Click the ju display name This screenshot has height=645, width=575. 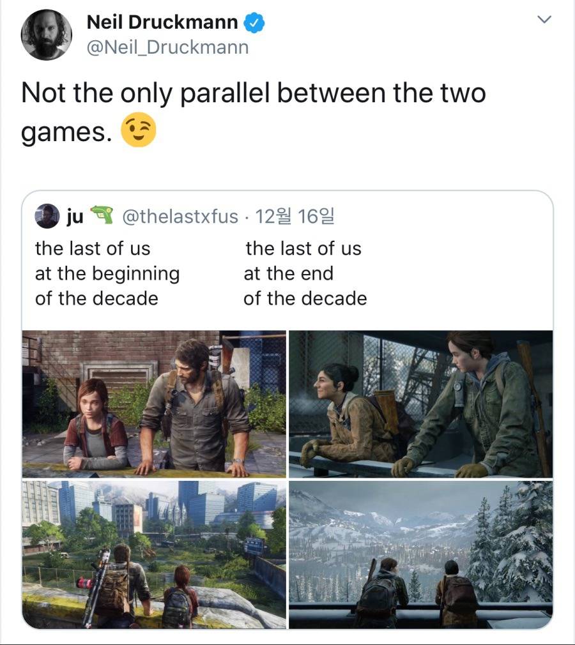75,216
